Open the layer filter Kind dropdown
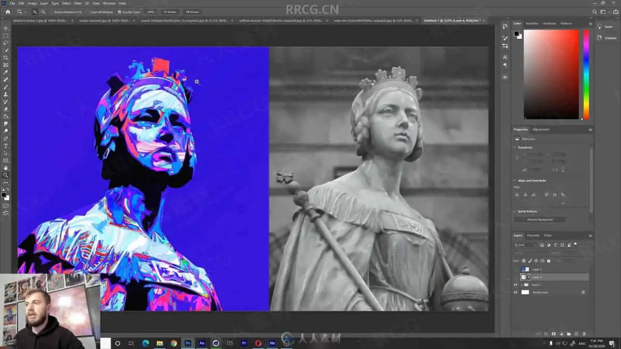This screenshot has width=621, height=349. coord(525,245)
